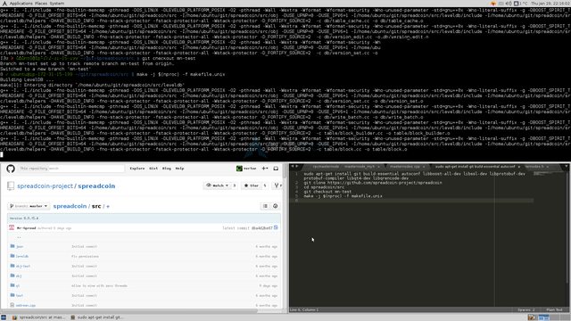Copy latest commit hash using clipboard icon
571x321 pixels.
(x=276, y=228)
